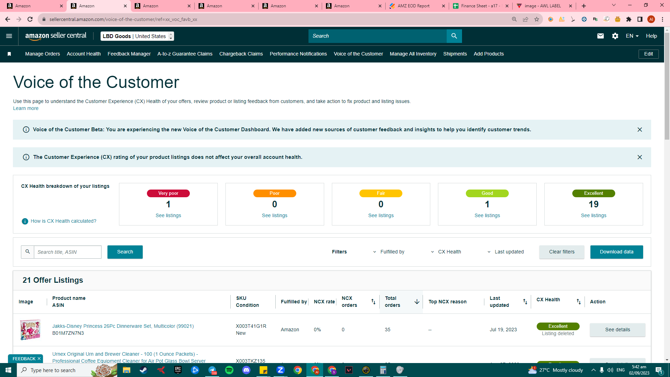See listings rated Very poor

click(168, 215)
